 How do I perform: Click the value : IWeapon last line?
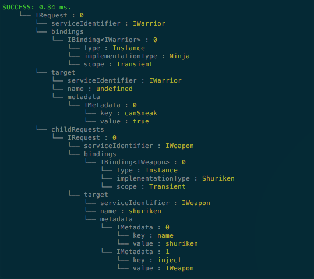(x=163, y=268)
